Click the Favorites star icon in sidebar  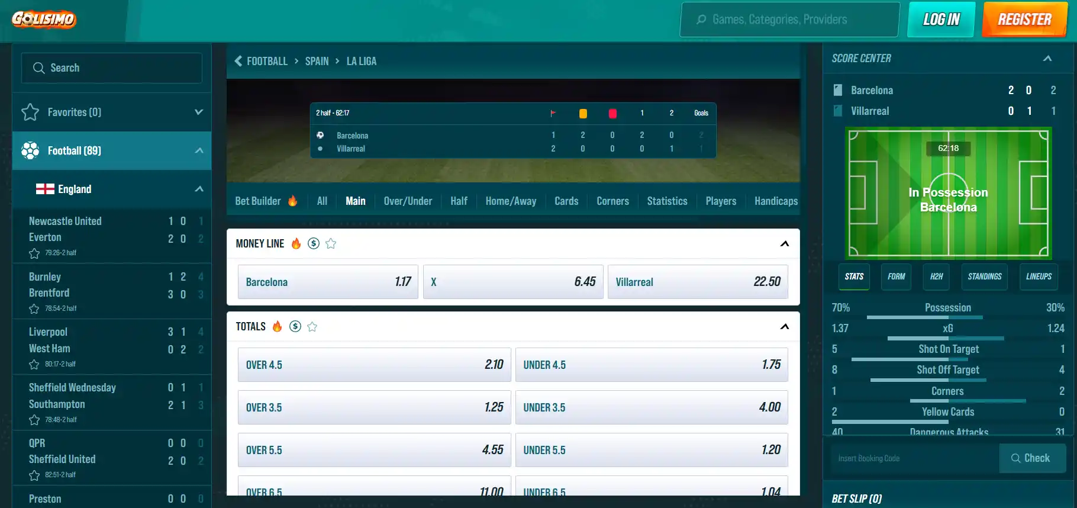(30, 112)
